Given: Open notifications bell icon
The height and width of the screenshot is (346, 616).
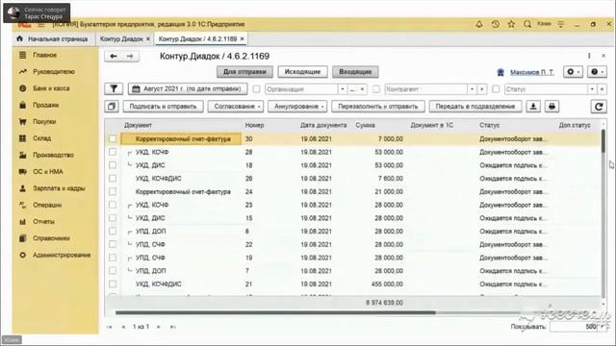Looking at the screenshot, I should pyautogui.click(x=479, y=24).
